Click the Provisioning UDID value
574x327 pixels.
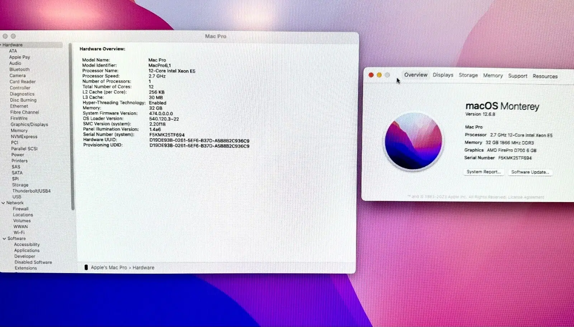point(199,146)
